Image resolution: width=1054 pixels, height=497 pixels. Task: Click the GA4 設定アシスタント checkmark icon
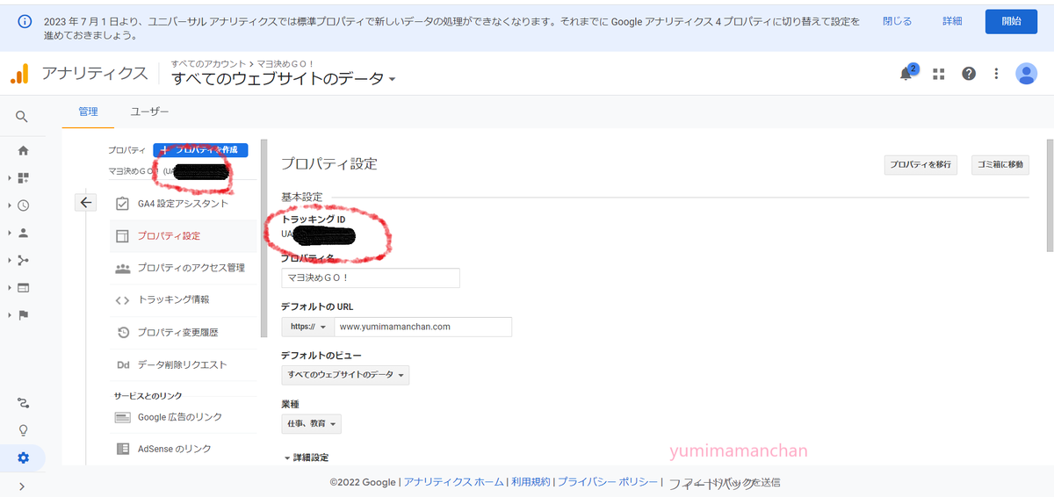[123, 204]
